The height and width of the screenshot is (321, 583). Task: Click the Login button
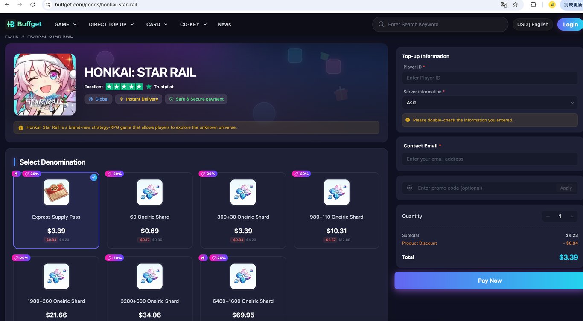(x=570, y=24)
